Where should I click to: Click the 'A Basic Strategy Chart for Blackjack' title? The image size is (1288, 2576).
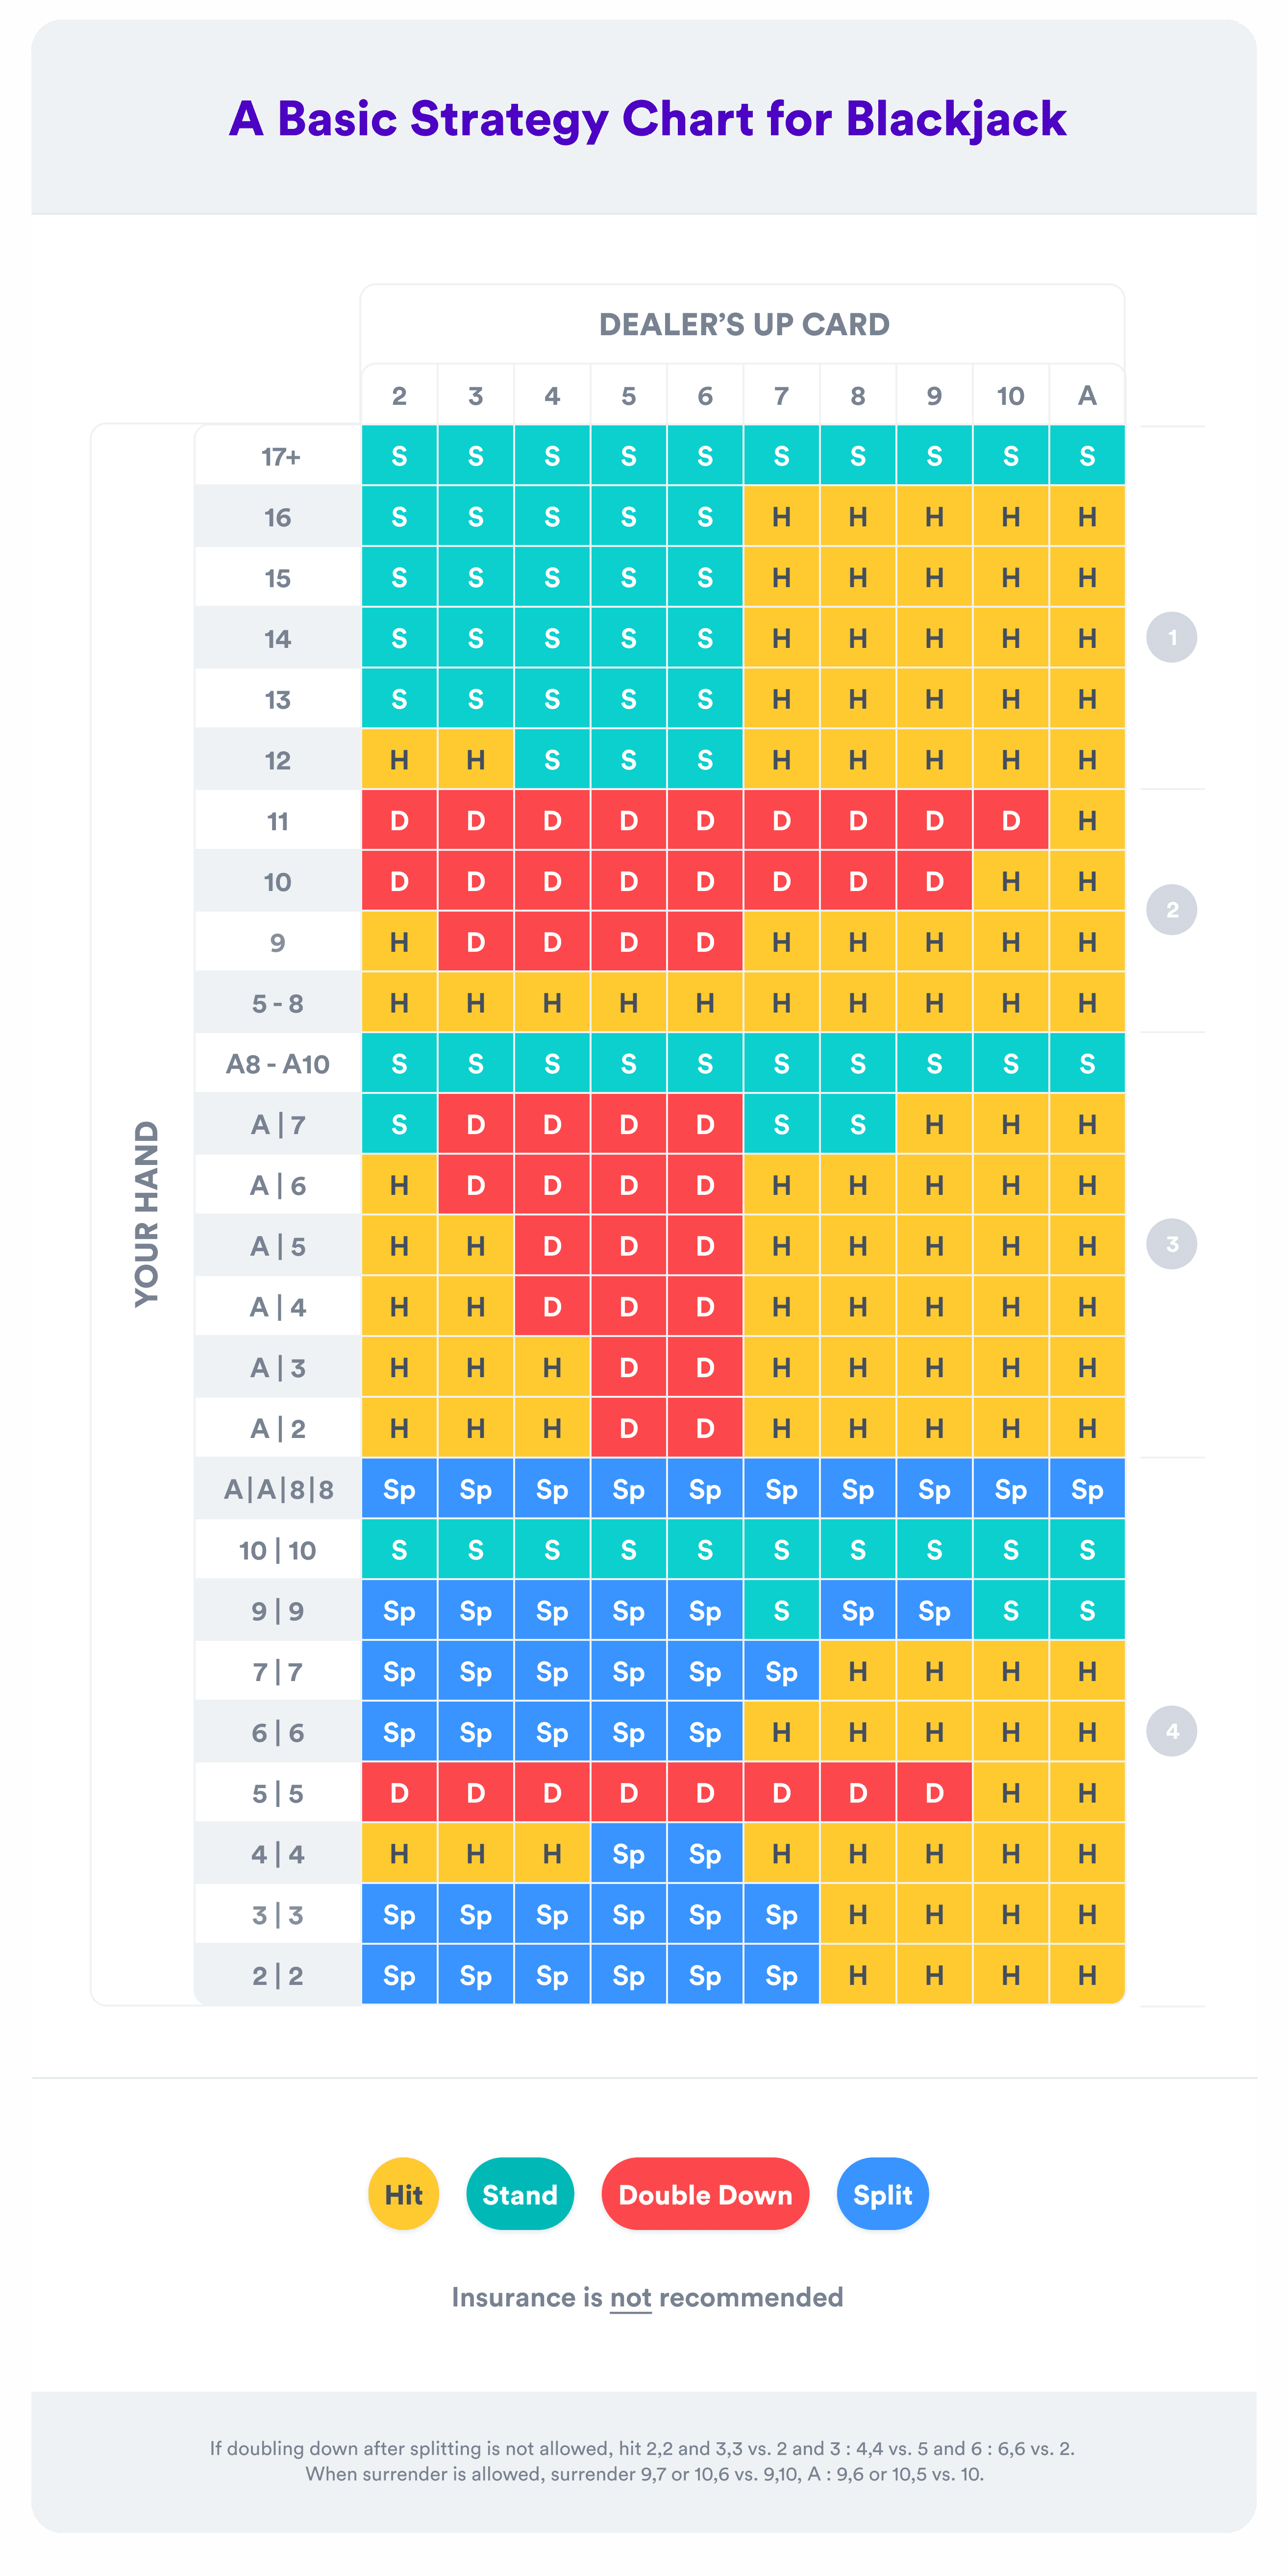(x=647, y=119)
